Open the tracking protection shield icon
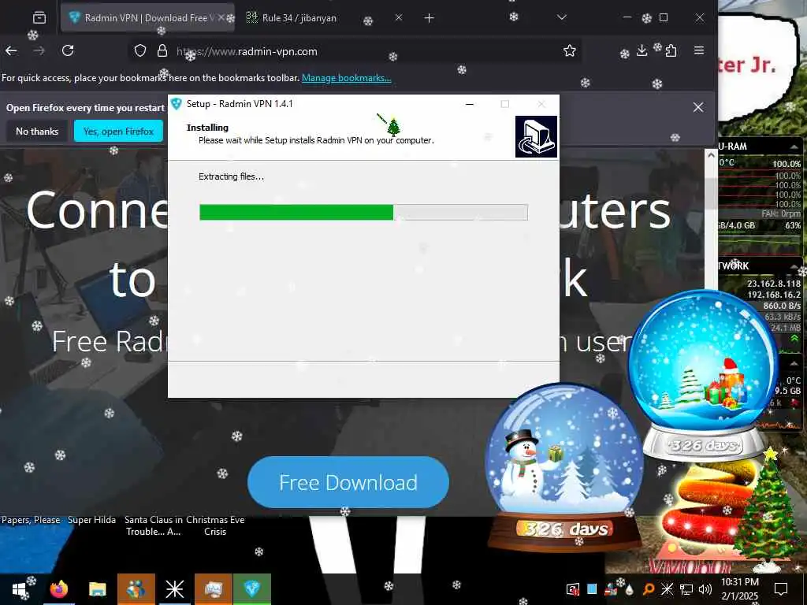 coord(140,50)
